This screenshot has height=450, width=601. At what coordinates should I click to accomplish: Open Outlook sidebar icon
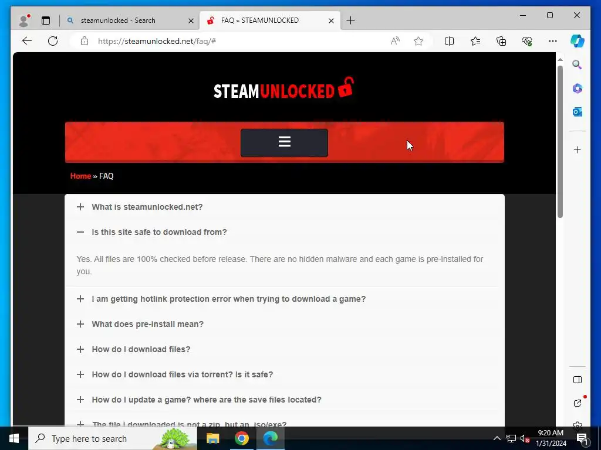(578, 112)
